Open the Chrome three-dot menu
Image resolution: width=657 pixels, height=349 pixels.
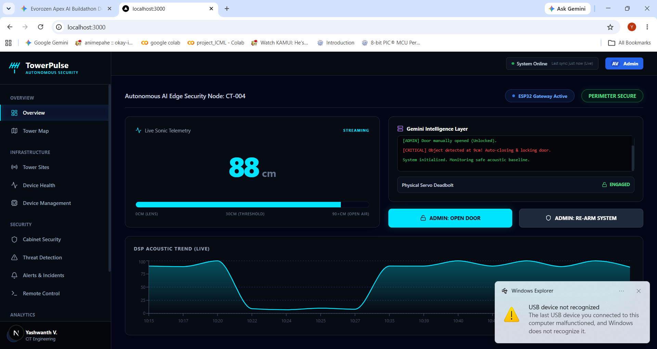point(647,27)
